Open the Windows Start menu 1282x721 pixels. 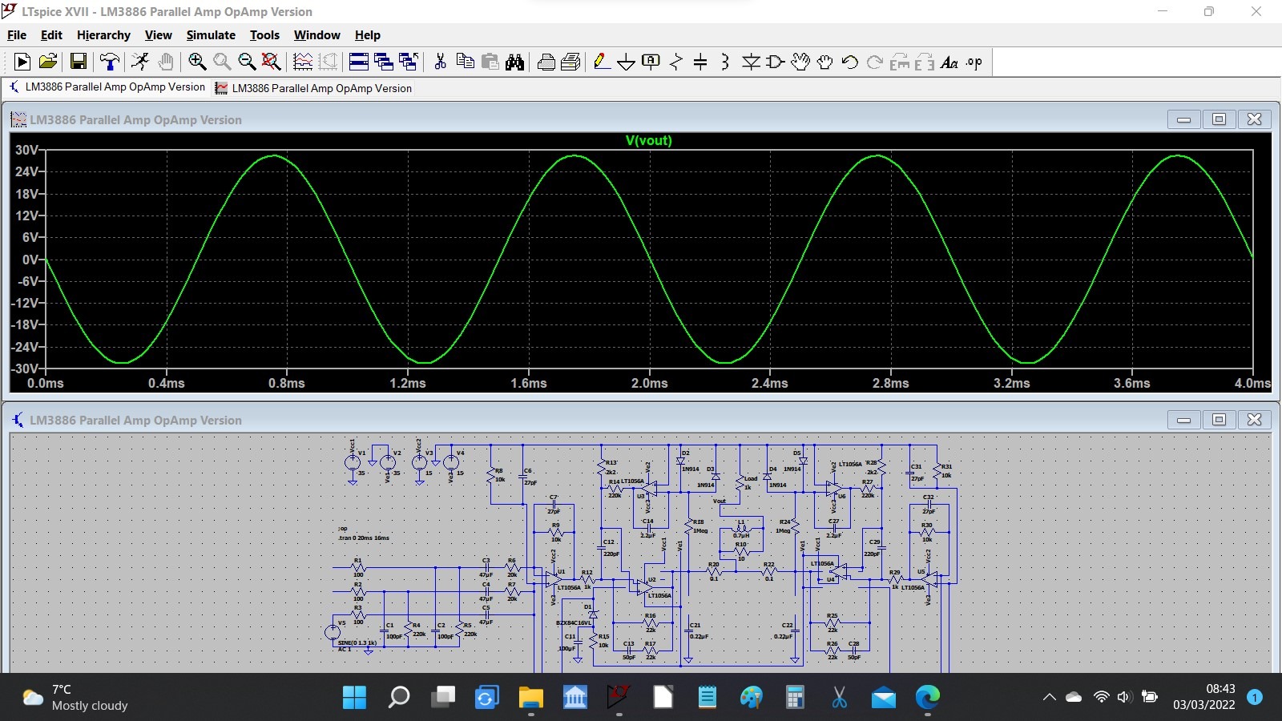(x=354, y=697)
